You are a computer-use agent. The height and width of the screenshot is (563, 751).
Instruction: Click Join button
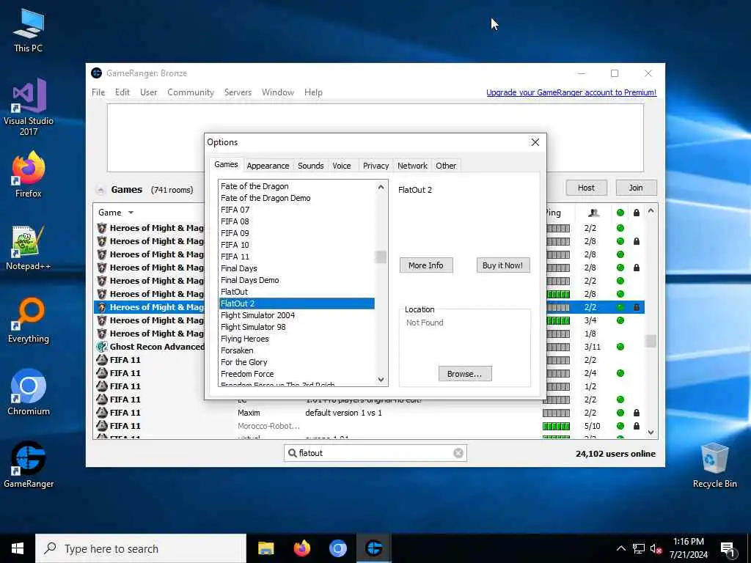[x=636, y=188]
